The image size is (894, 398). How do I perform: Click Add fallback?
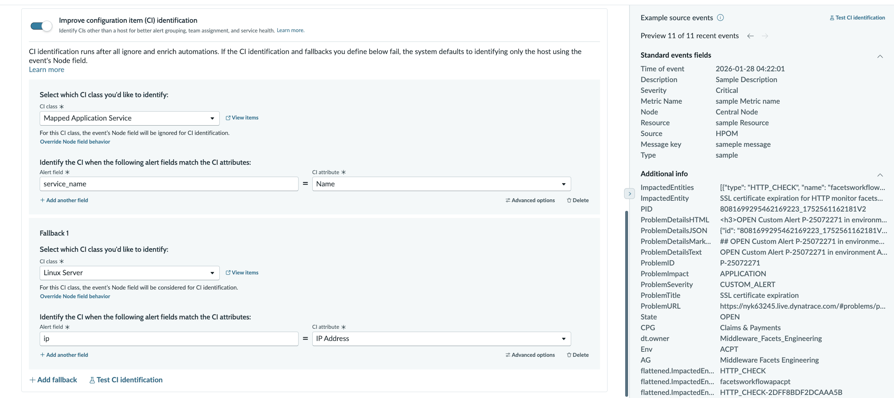(53, 380)
